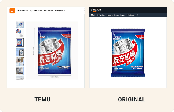Go to Customer Service page
Screen dimensions: 174x112
[x=113, y=15]
